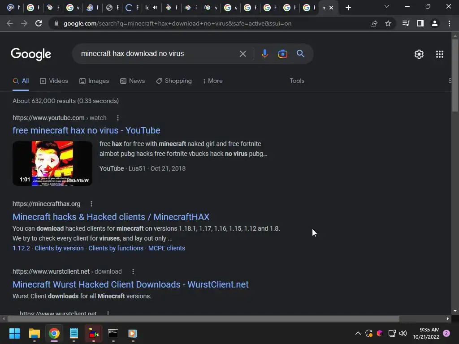
Task: Switch to News results tab
Action: point(133,81)
